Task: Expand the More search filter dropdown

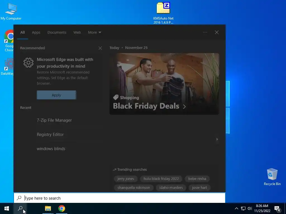Action: (x=94, y=32)
